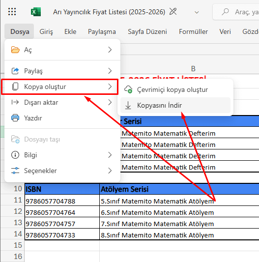The width and height of the screenshot is (259, 262).
Task: Select the Seçenekler menu entry
Action: [x=62, y=171]
